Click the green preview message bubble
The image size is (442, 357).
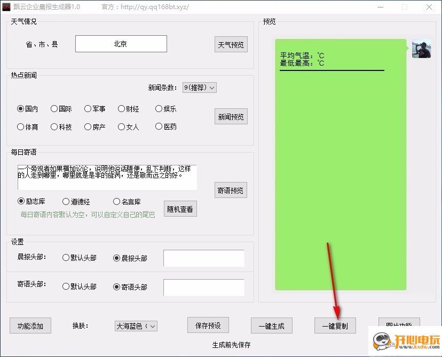(341, 164)
